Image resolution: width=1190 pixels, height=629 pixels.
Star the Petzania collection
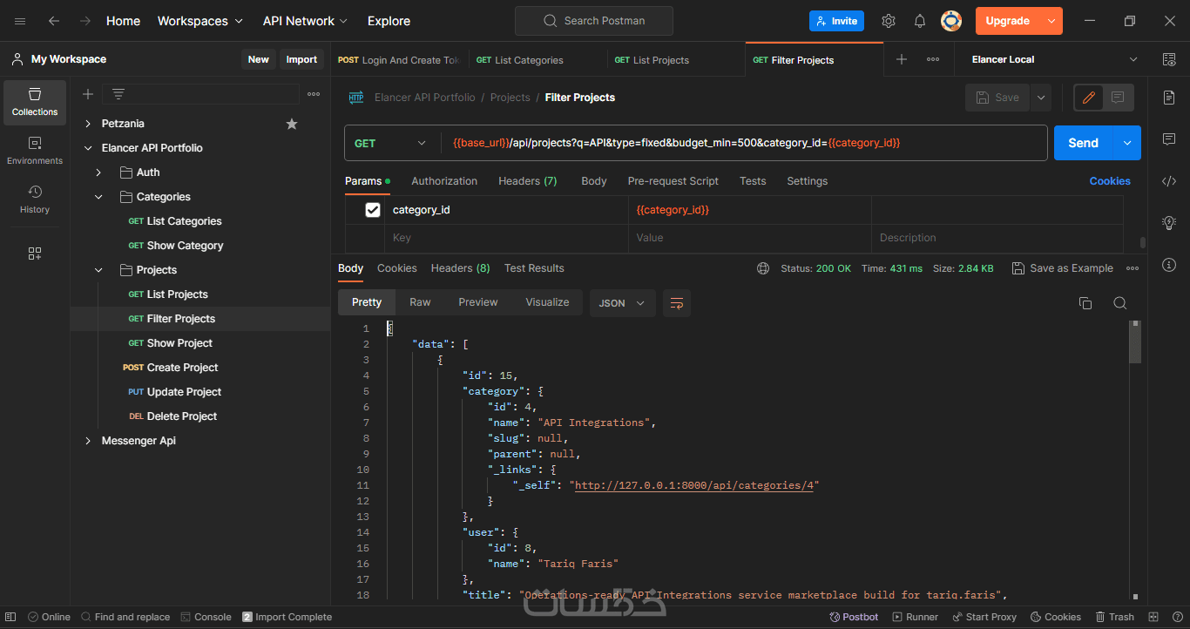pos(292,124)
